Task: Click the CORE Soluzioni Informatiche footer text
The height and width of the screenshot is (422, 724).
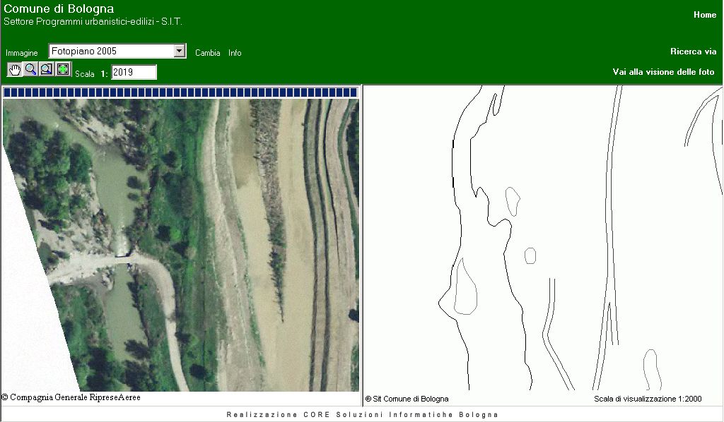Action: tap(362, 415)
